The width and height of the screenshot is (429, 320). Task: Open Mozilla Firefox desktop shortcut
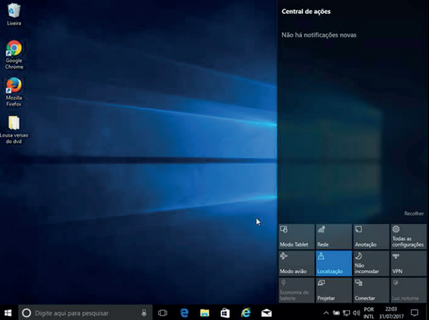13,86
